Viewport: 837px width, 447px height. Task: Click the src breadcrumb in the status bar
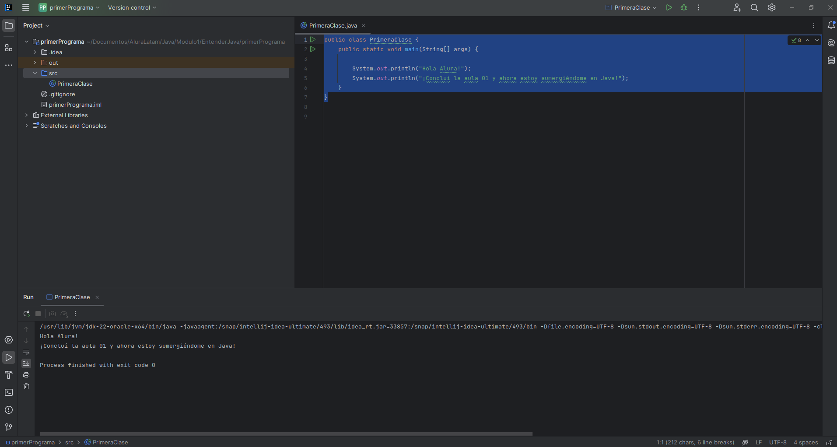pyautogui.click(x=70, y=442)
